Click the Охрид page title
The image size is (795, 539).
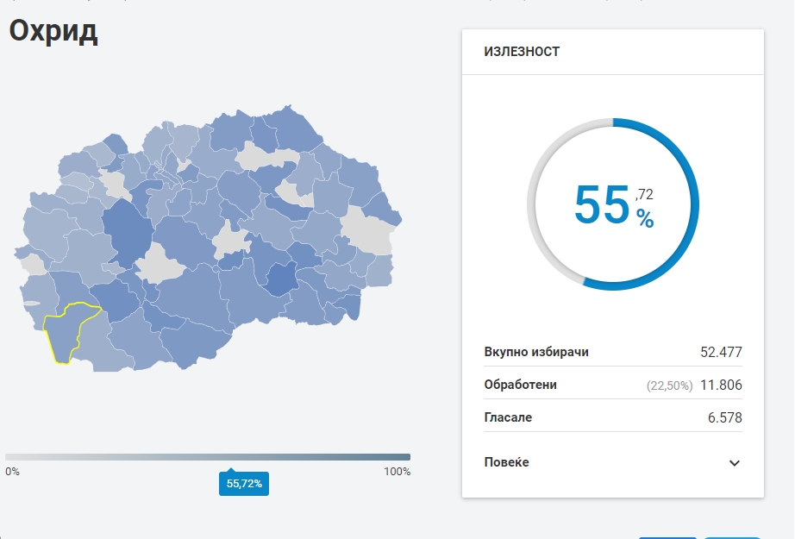pyautogui.click(x=53, y=31)
